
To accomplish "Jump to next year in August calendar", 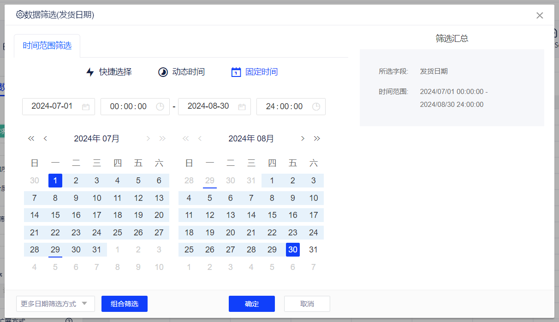I will point(317,139).
